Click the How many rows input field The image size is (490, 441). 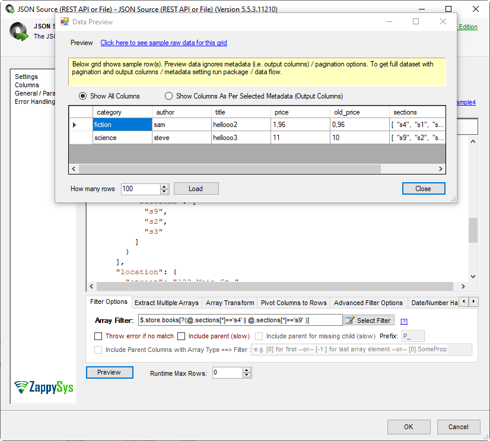141,189
